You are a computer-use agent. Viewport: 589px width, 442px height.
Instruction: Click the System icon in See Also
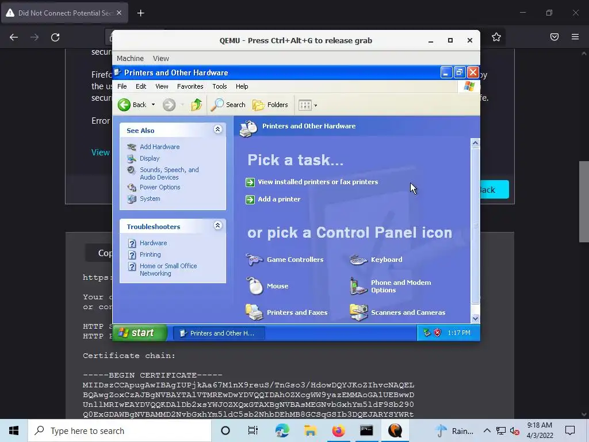click(132, 199)
